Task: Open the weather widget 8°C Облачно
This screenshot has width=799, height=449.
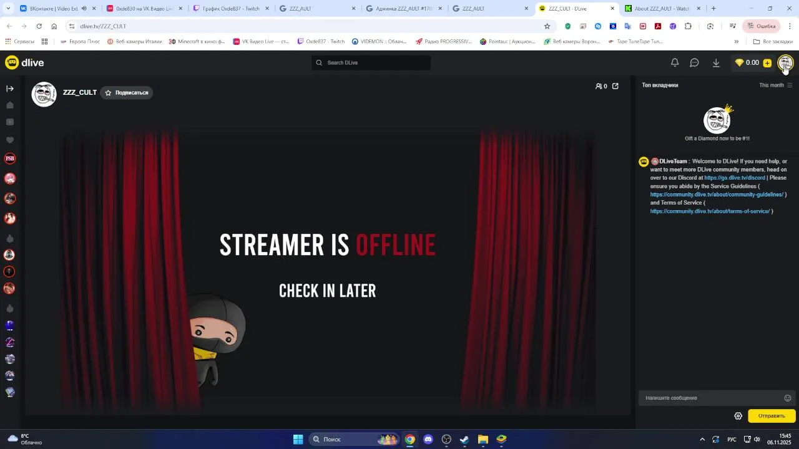Action: [25, 439]
